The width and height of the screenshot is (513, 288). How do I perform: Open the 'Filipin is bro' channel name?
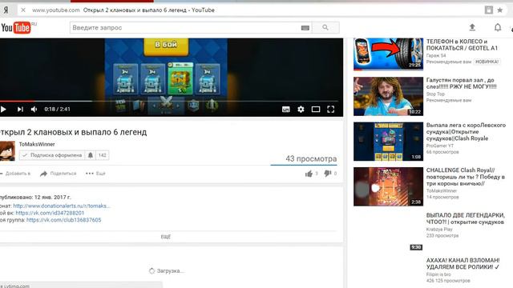(438, 274)
